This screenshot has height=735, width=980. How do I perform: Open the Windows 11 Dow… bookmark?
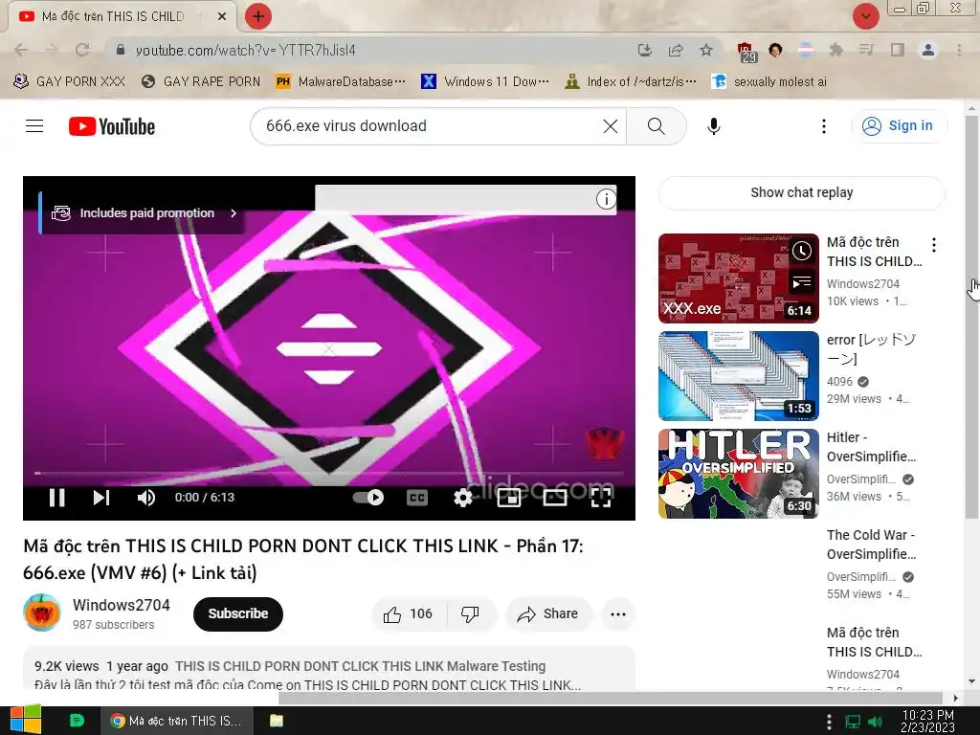485,81
